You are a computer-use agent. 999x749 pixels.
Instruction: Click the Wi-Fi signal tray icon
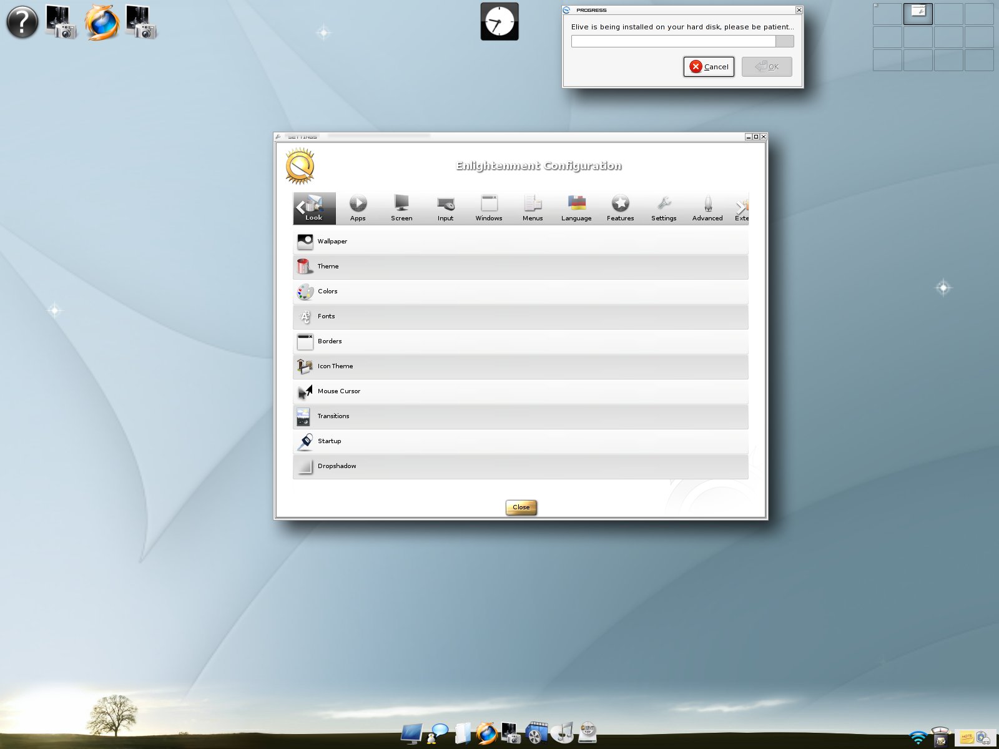pyautogui.click(x=918, y=738)
